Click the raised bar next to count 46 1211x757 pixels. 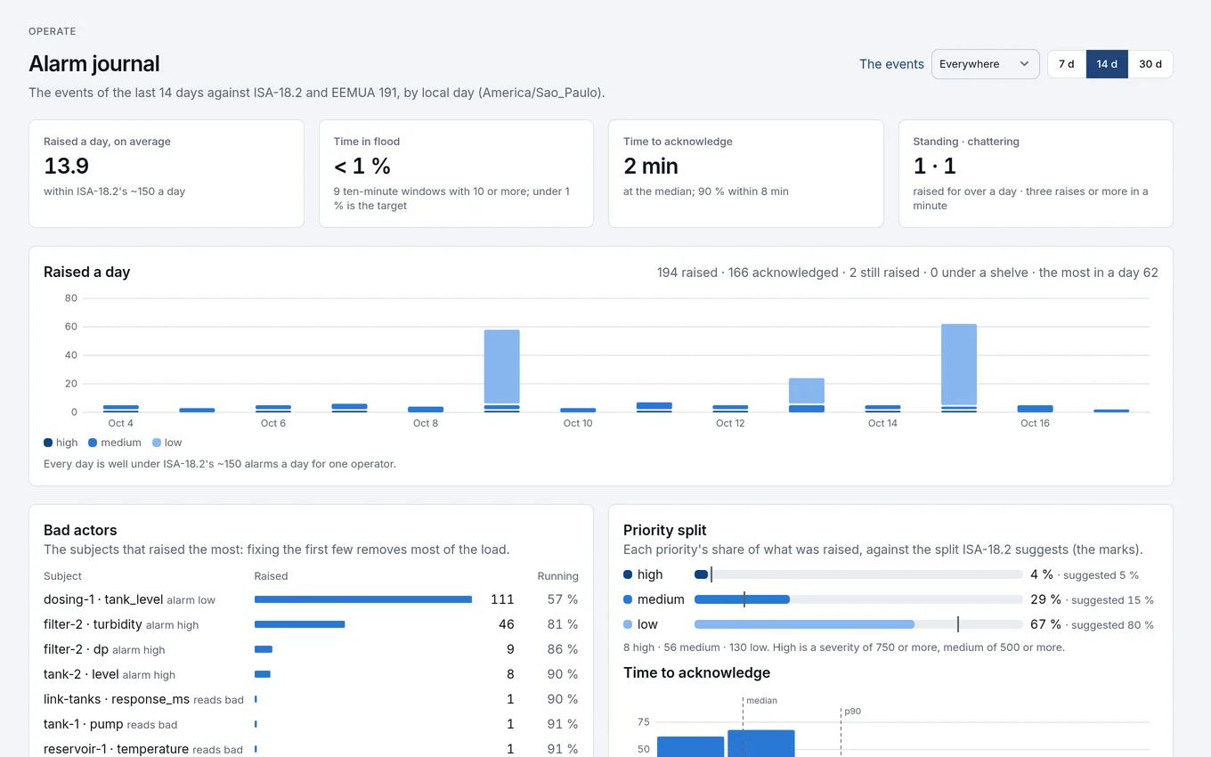point(299,624)
